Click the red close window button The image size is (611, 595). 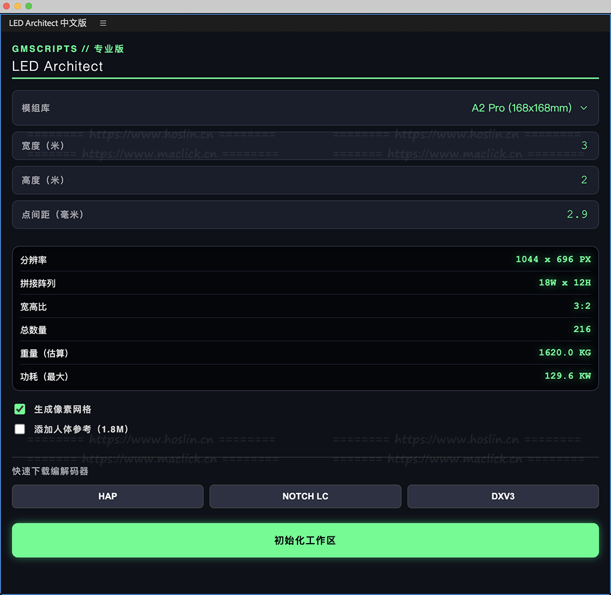coord(7,6)
